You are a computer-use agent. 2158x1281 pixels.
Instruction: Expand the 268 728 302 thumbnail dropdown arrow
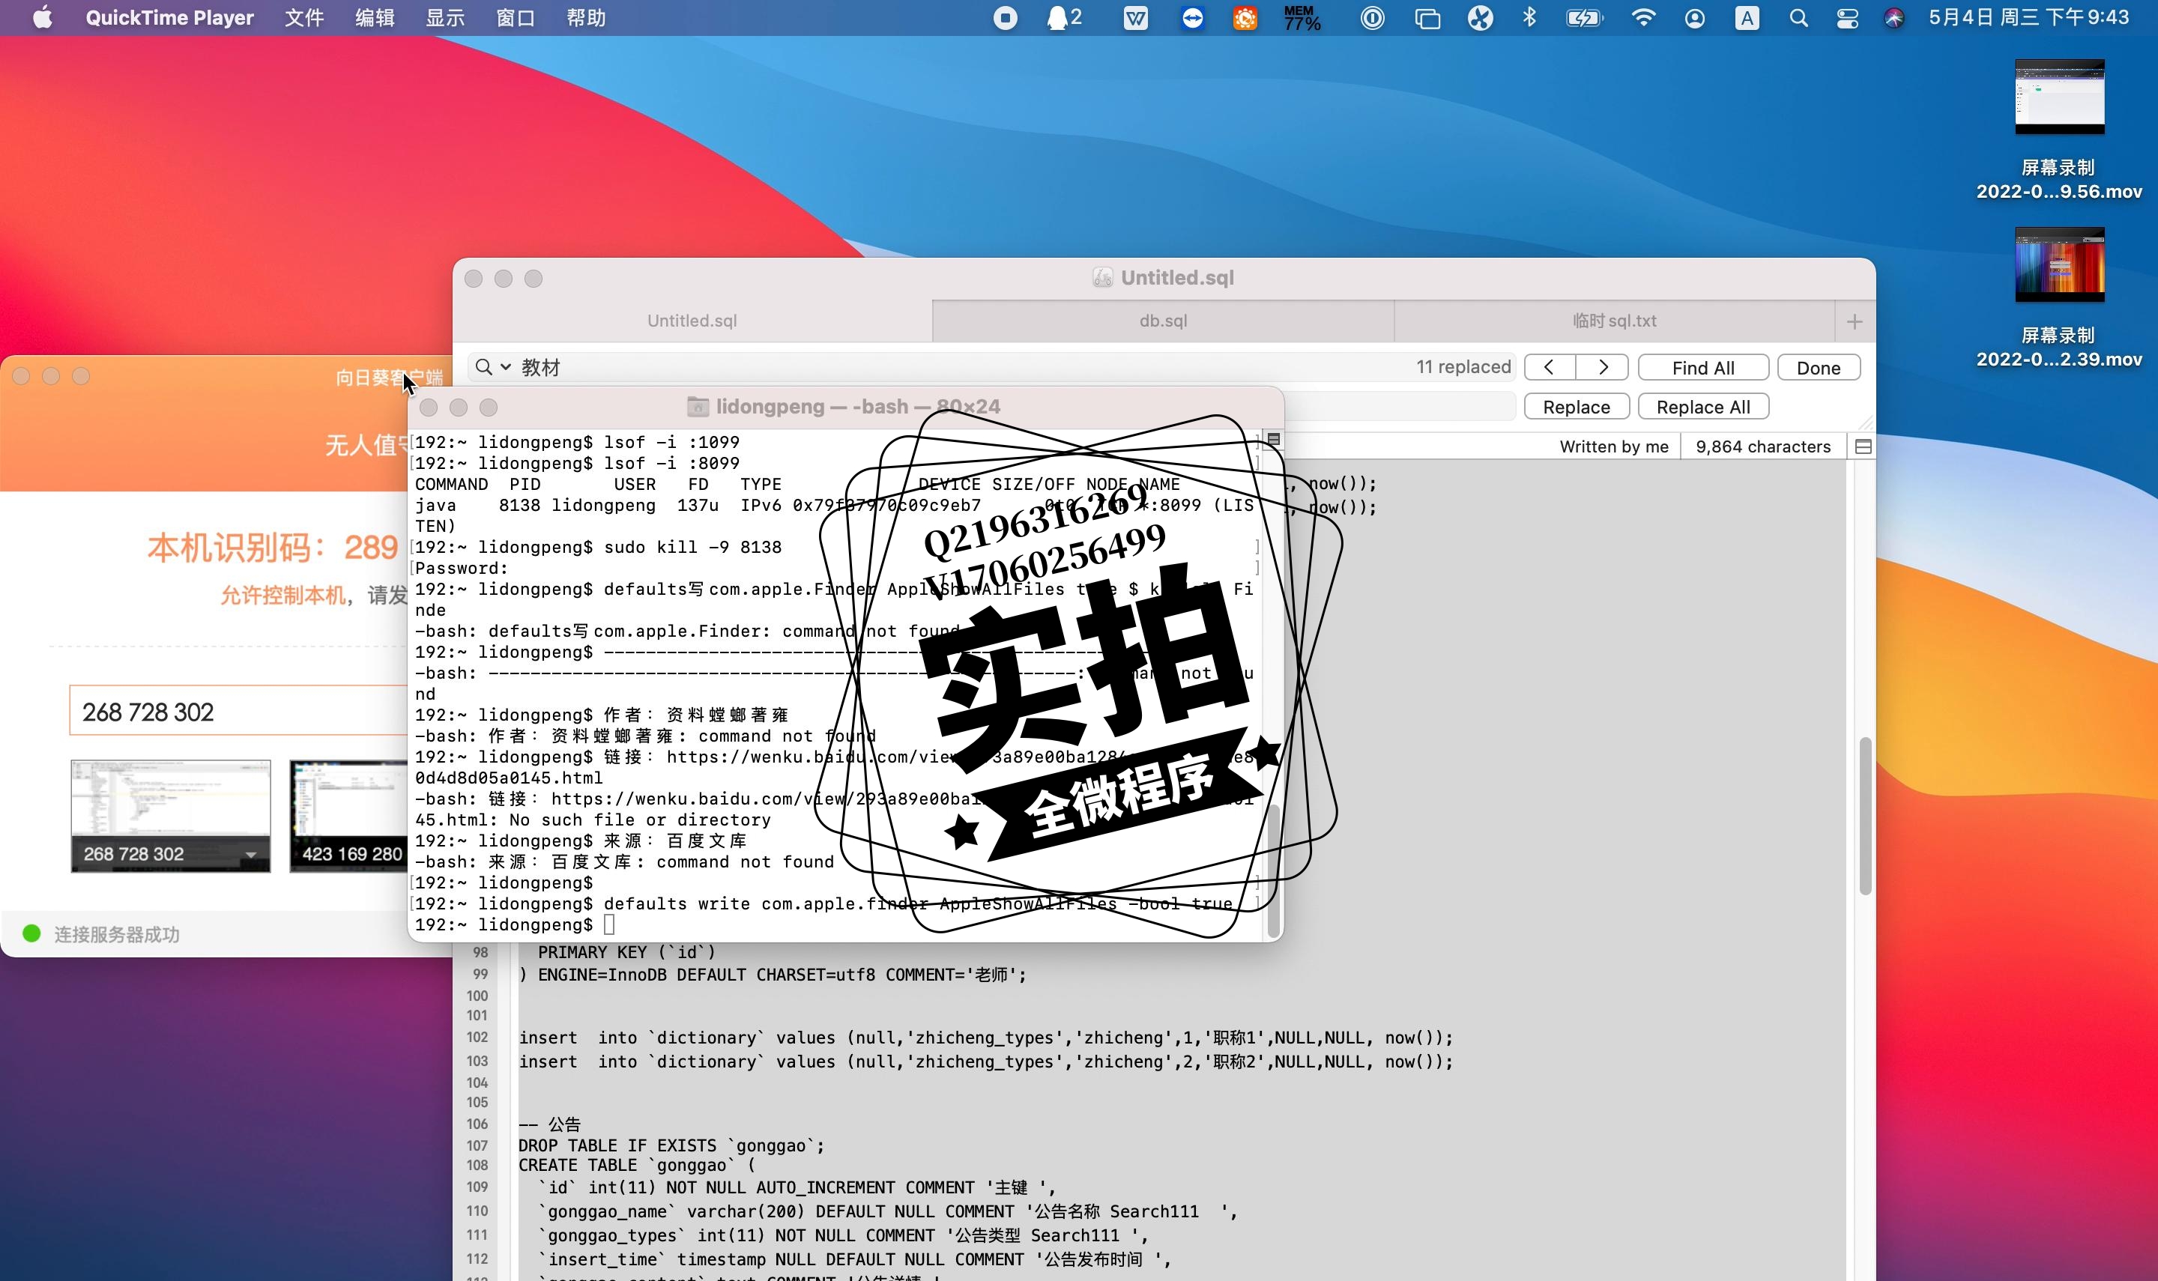(x=250, y=855)
